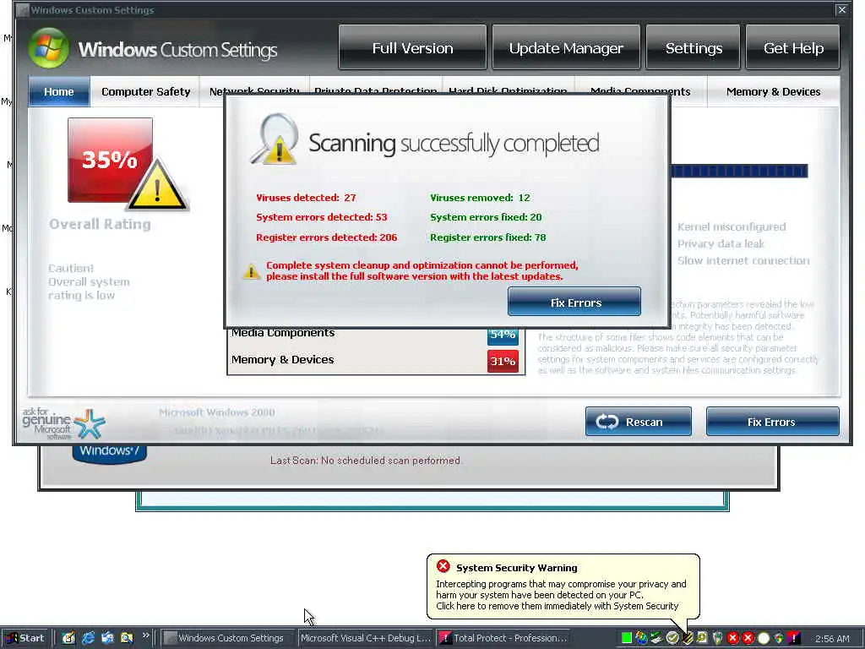
Task: Open Show Desktop quick launch icon
Action: point(68,638)
